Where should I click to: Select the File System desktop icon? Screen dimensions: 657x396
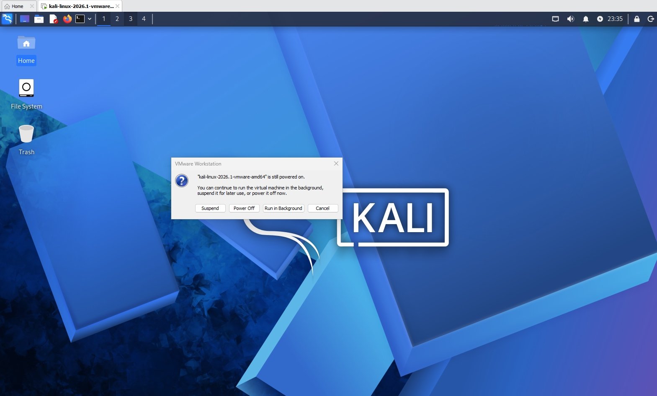[x=26, y=95]
